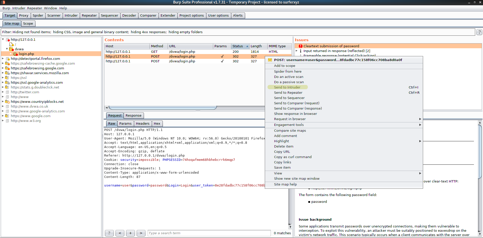Open the Scope sub-tab
The image size is (483, 238).
coord(28,23)
